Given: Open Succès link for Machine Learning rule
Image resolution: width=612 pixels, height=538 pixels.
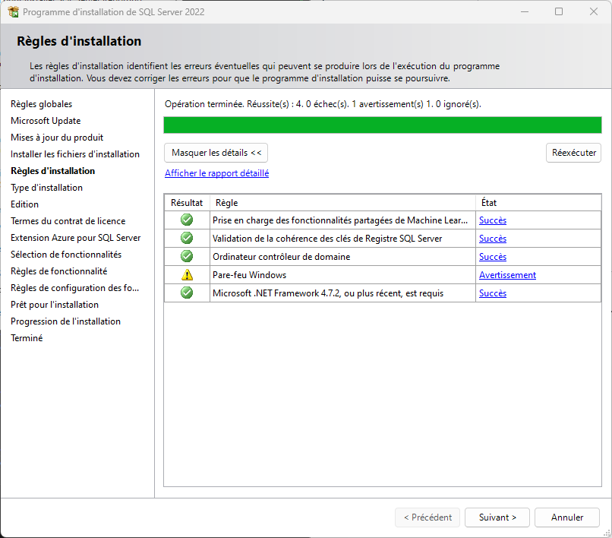Looking at the screenshot, I should coord(493,220).
